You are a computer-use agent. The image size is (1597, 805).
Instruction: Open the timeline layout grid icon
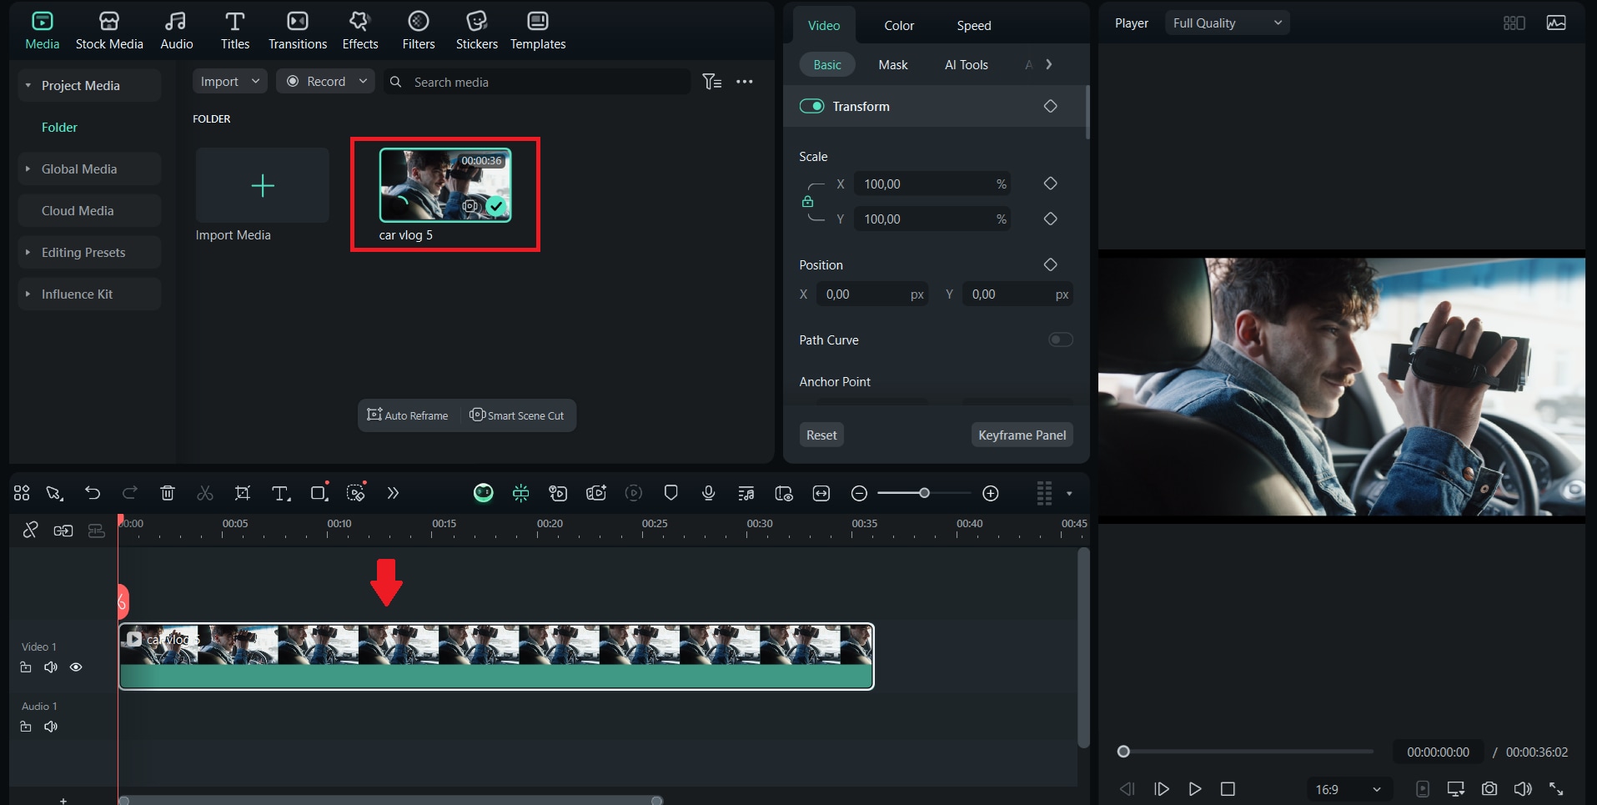(22, 493)
